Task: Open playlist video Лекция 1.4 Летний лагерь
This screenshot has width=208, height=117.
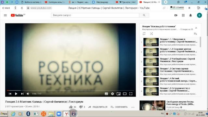Action: click(170, 82)
